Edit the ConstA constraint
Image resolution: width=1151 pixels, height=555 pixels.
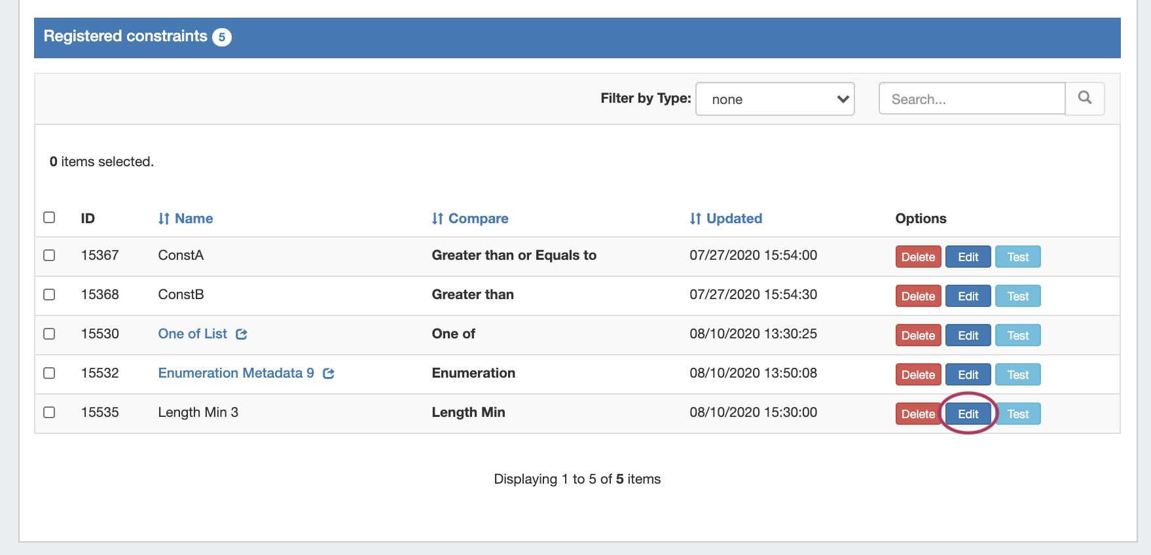[968, 257]
